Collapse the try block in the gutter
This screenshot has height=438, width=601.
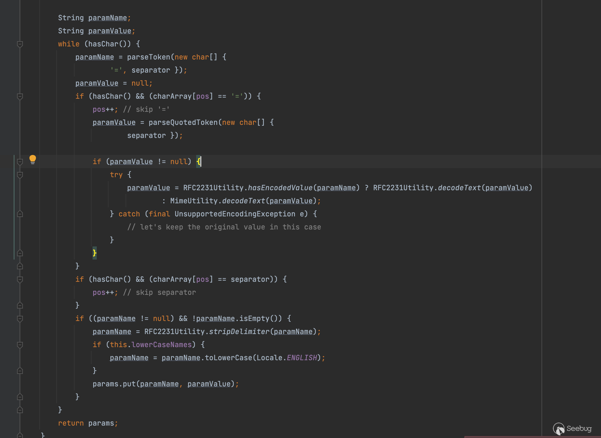(x=20, y=175)
